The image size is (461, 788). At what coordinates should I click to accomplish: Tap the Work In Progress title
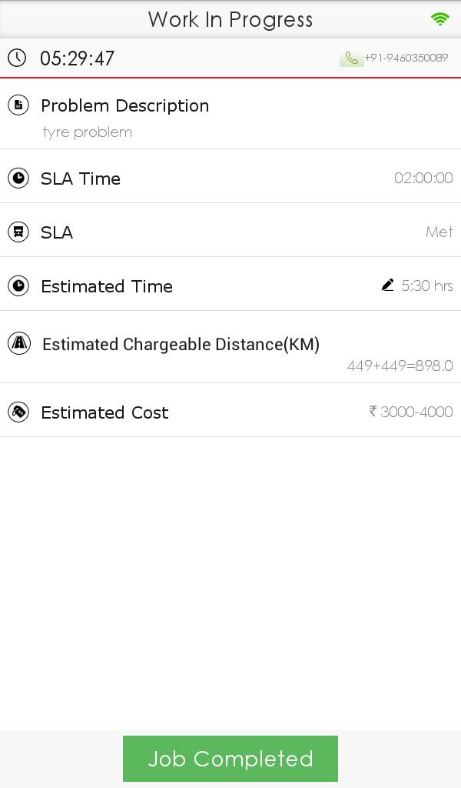pos(230,19)
